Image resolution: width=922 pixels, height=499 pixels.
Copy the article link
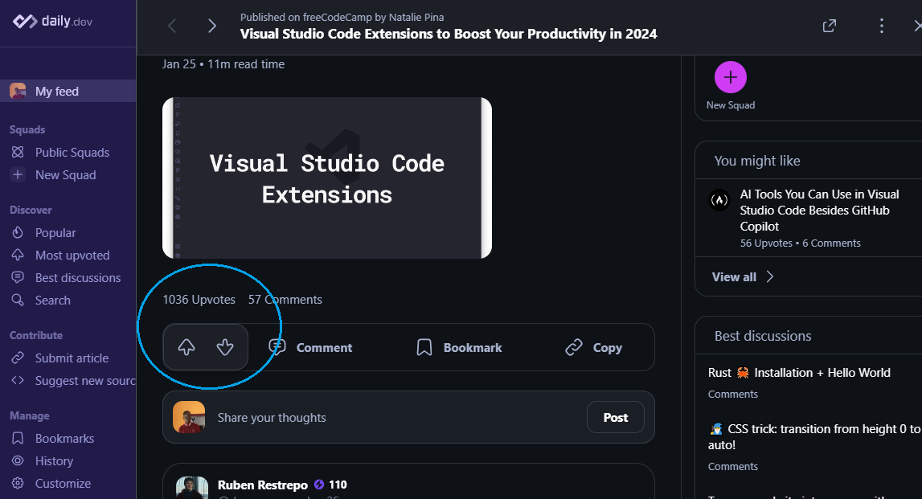pos(593,347)
